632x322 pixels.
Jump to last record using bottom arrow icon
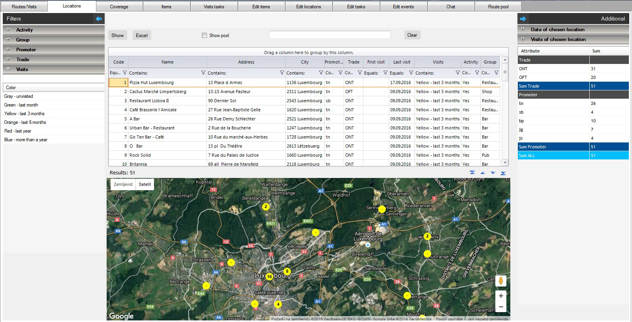pos(503,173)
